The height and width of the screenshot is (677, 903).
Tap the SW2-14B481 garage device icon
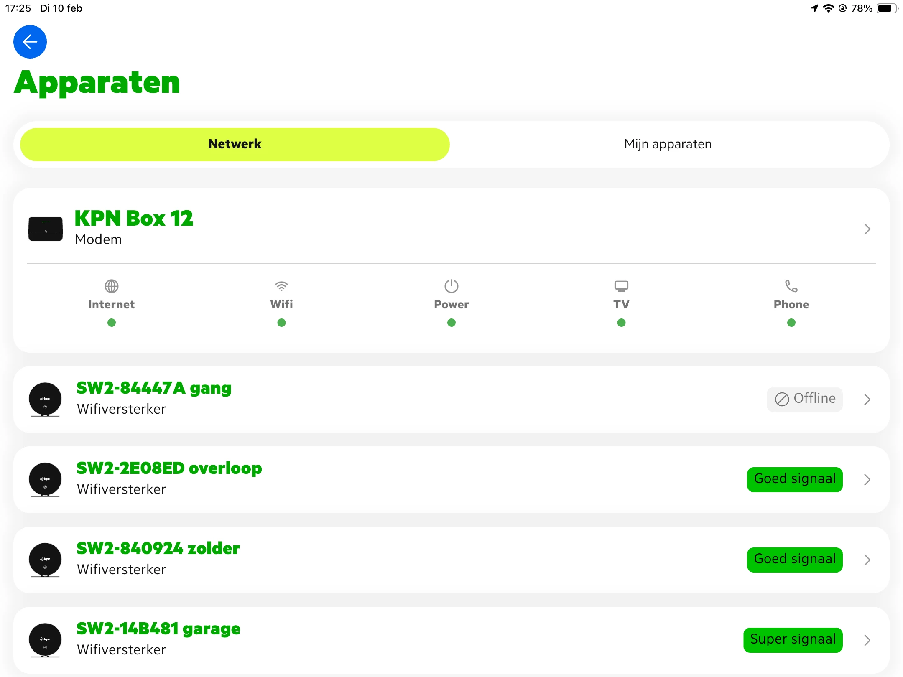pos(45,640)
